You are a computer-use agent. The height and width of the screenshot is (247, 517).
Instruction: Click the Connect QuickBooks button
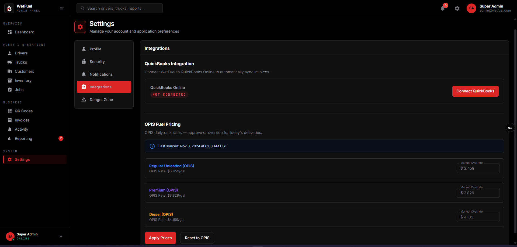[475, 91]
